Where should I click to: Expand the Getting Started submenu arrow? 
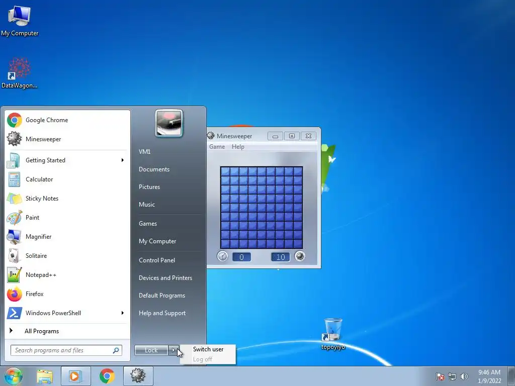tap(123, 160)
